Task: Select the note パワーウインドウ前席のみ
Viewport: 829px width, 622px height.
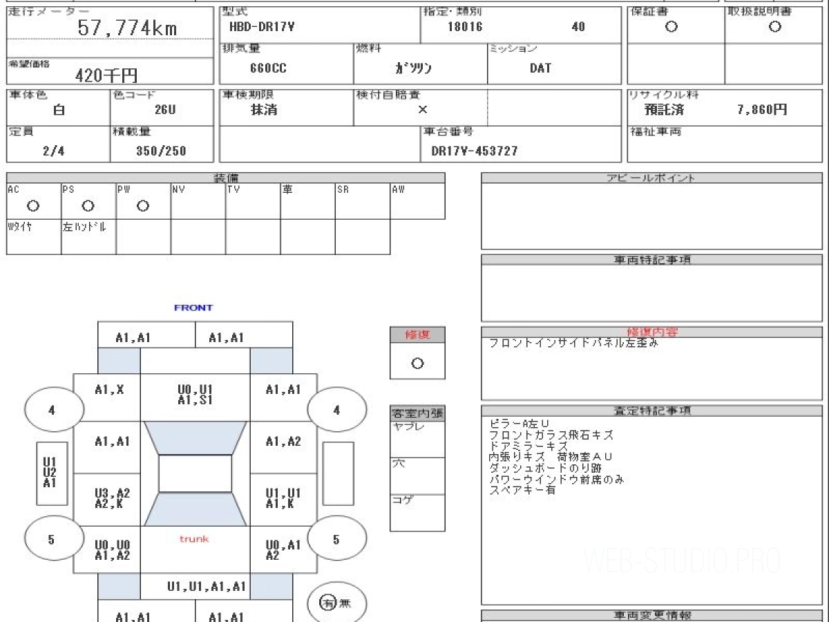Action: pyautogui.click(x=556, y=479)
